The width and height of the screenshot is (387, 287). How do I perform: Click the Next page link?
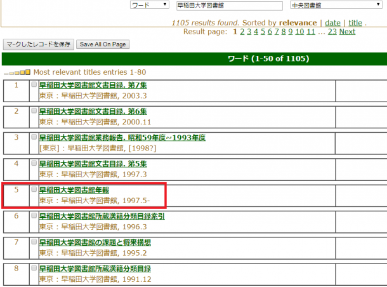point(348,32)
